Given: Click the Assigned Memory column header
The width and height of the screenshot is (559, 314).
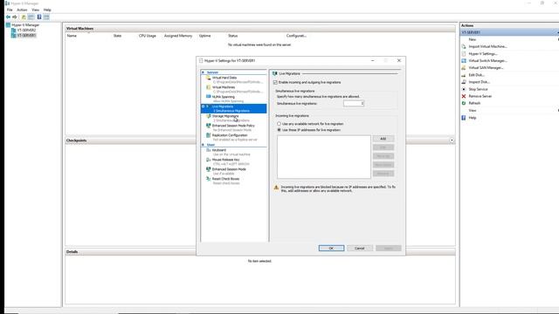Looking at the screenshot, I should (178, 36).
